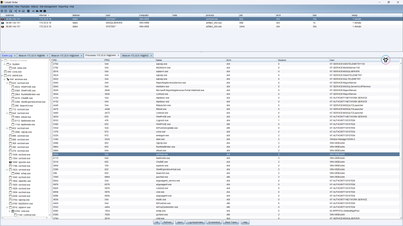This screenshot has width=403, height=226.
Task: Click the process tree horizontal scroll-right arrow
Action: click(x=47, y=218)
